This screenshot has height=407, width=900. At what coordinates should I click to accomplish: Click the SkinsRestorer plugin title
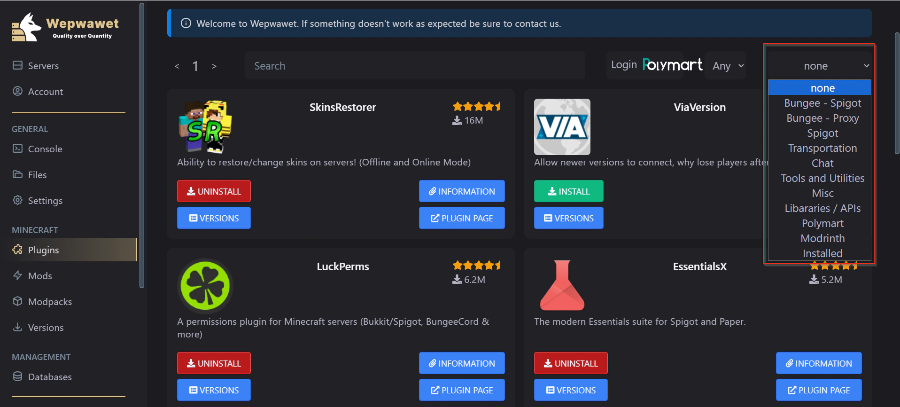pyautogui.click(x=343, y=107)
